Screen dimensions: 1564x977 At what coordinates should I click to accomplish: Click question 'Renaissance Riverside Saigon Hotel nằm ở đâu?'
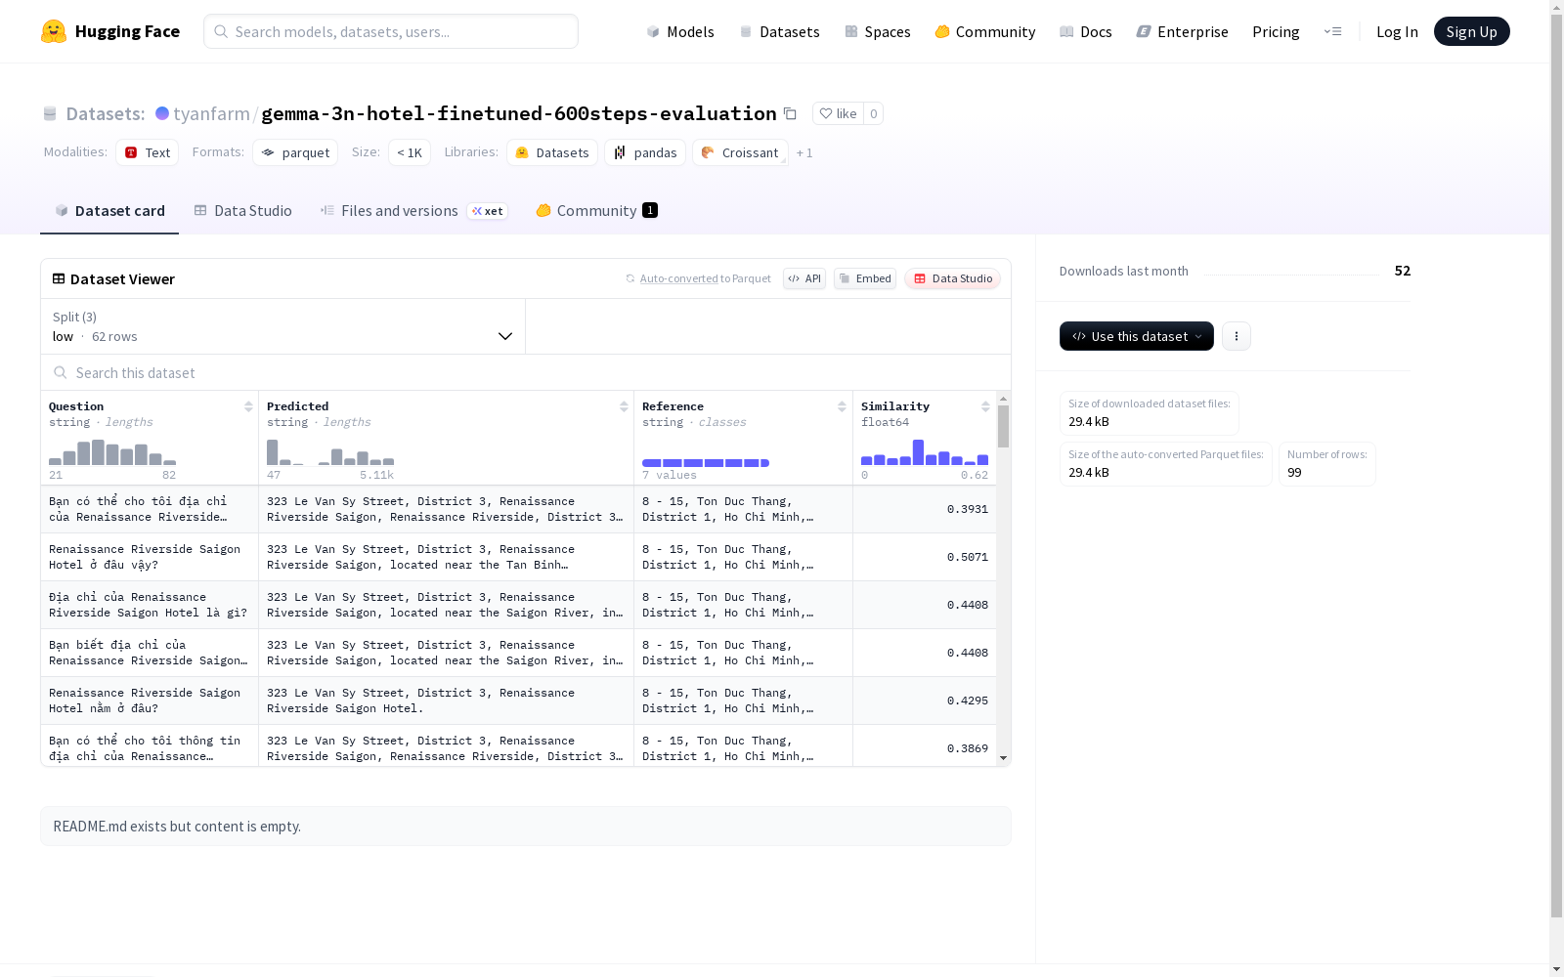click(x=150, y=701)
